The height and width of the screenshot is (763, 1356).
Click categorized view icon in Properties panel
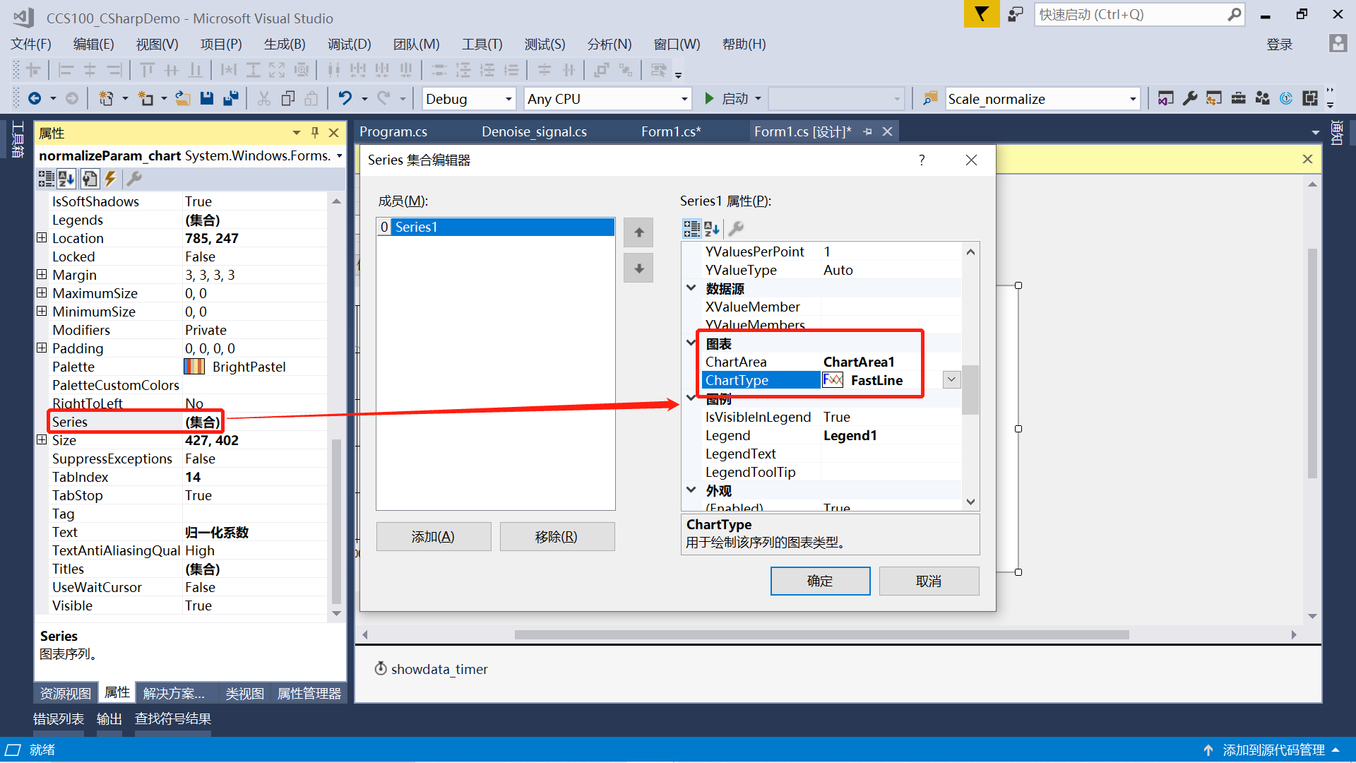pyautogui.click(x=47, y=179)
